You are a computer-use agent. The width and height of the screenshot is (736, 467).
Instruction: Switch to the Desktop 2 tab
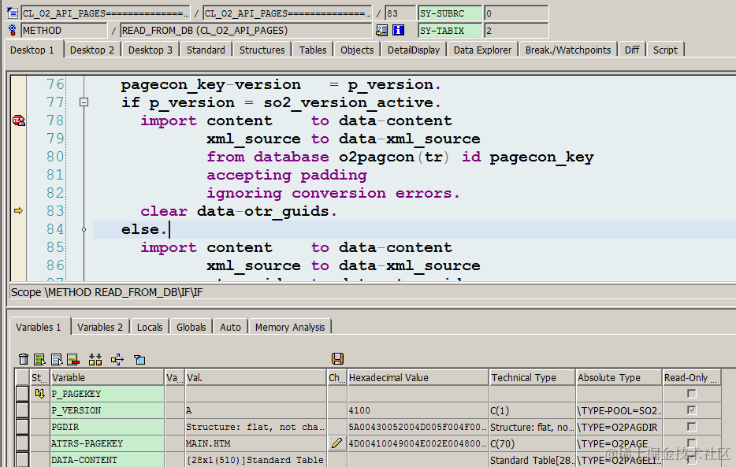coord(92,50)
